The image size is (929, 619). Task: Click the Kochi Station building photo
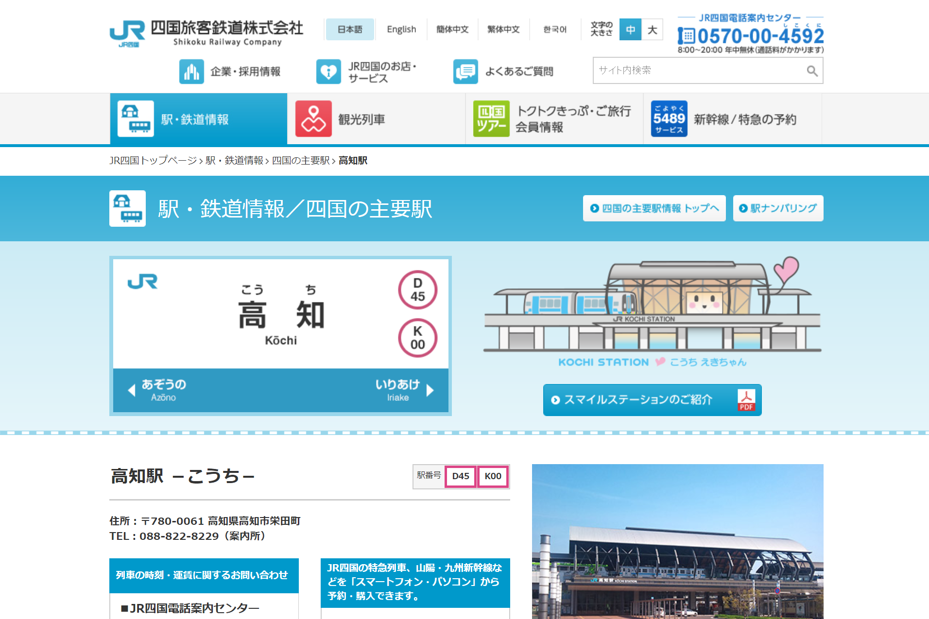pyautogui.click(x=677, y=541)
